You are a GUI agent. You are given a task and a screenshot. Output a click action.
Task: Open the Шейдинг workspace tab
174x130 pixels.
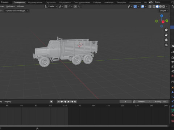97,3
